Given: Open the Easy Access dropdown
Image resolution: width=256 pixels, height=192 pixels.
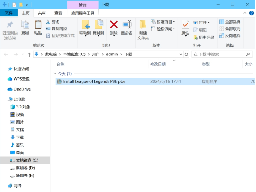Looking at the screenshot, I should (x=174, y=28).
